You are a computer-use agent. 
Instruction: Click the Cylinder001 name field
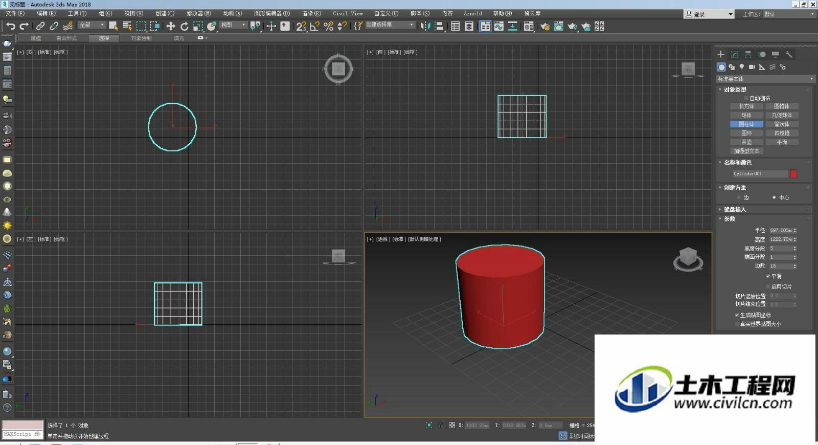760,174
